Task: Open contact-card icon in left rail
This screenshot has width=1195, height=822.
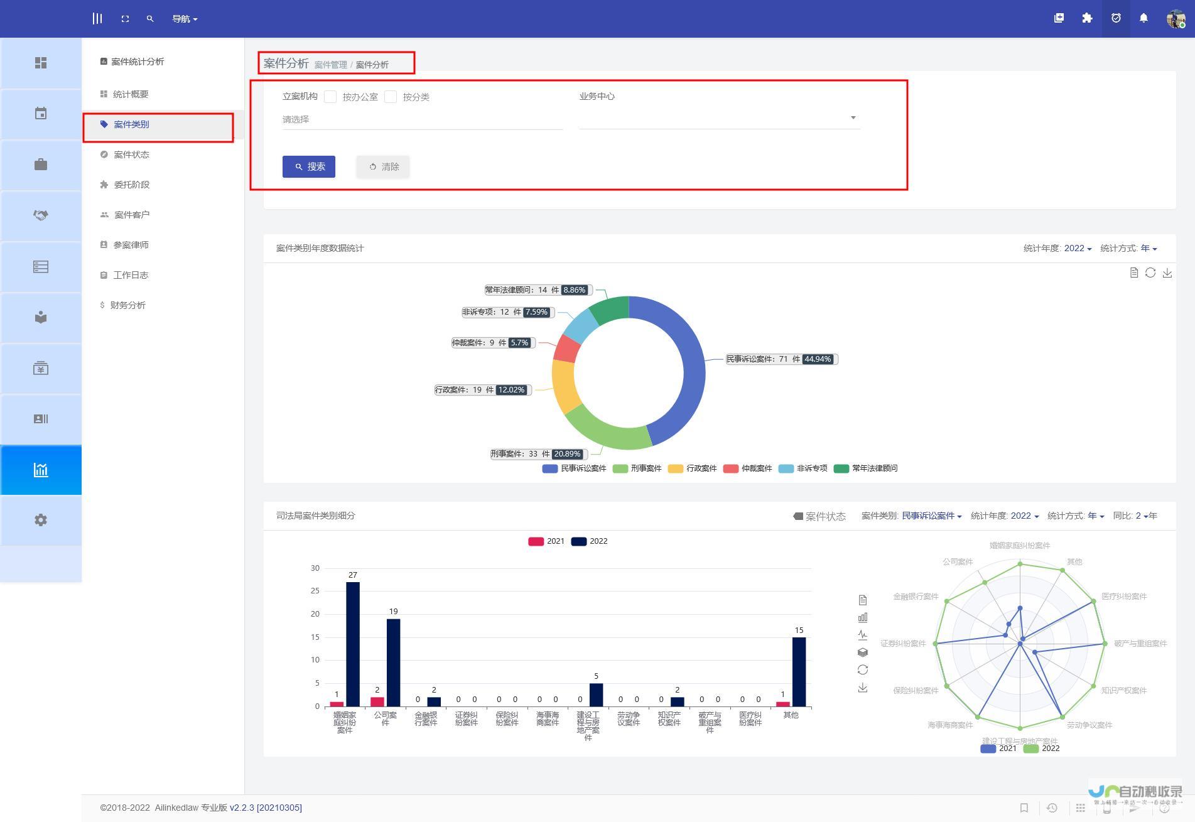Action: 41,419
